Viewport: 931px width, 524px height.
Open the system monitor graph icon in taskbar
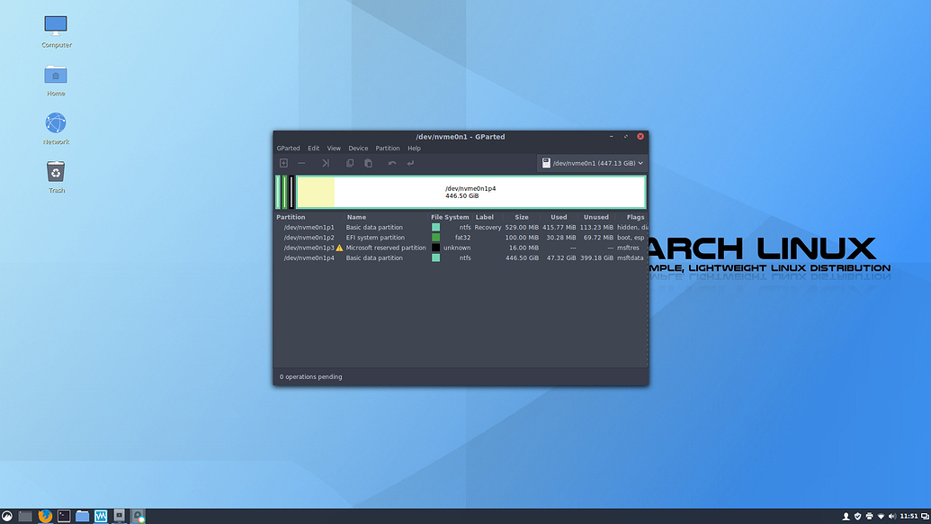[101, 516]
